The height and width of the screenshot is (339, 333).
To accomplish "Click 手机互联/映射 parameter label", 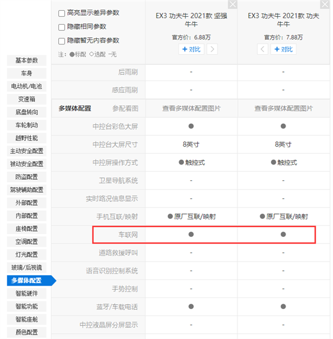I will pos(117,216).
